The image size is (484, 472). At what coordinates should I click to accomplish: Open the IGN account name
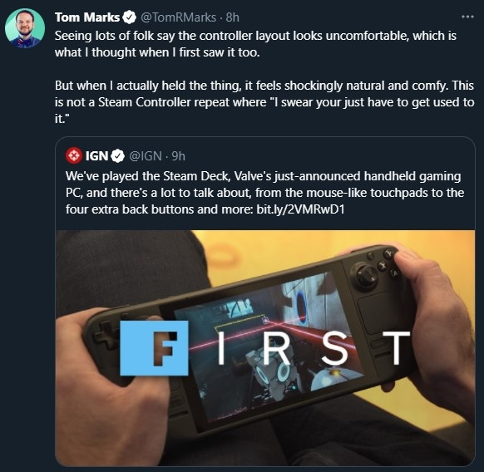[x=96, y=156]
